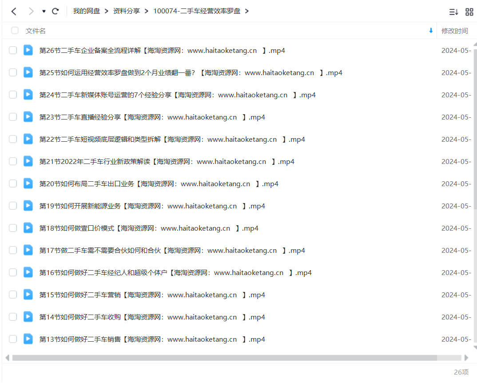Check the box for 第19节 video
The height and width of the screenshot is (383, 477).
(x=13, y=206)
